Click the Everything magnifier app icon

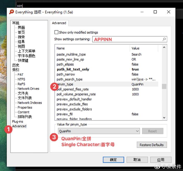12,12
